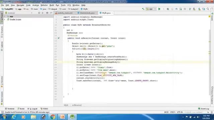Screen dimensions: 214x120
Task: Click the Debug app bug icon
Action: [x=168, y=9]
